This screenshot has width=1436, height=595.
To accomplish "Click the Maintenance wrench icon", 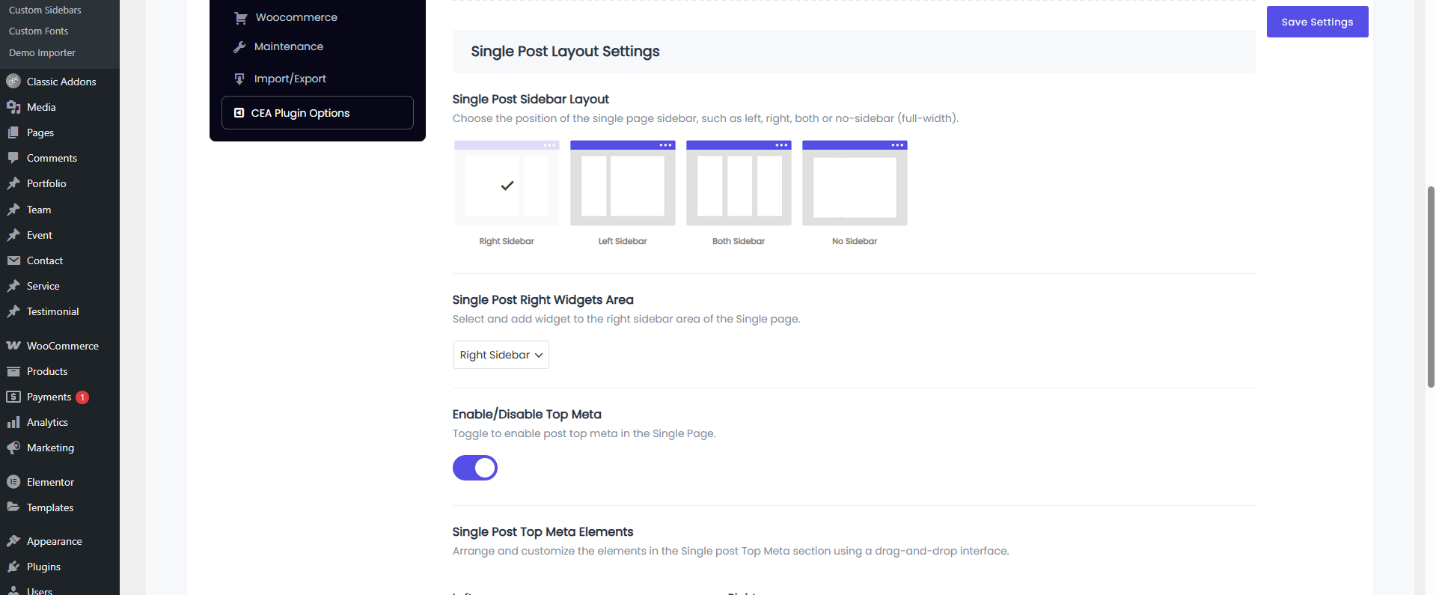I will pyautogui.click(x=239, y=47).
